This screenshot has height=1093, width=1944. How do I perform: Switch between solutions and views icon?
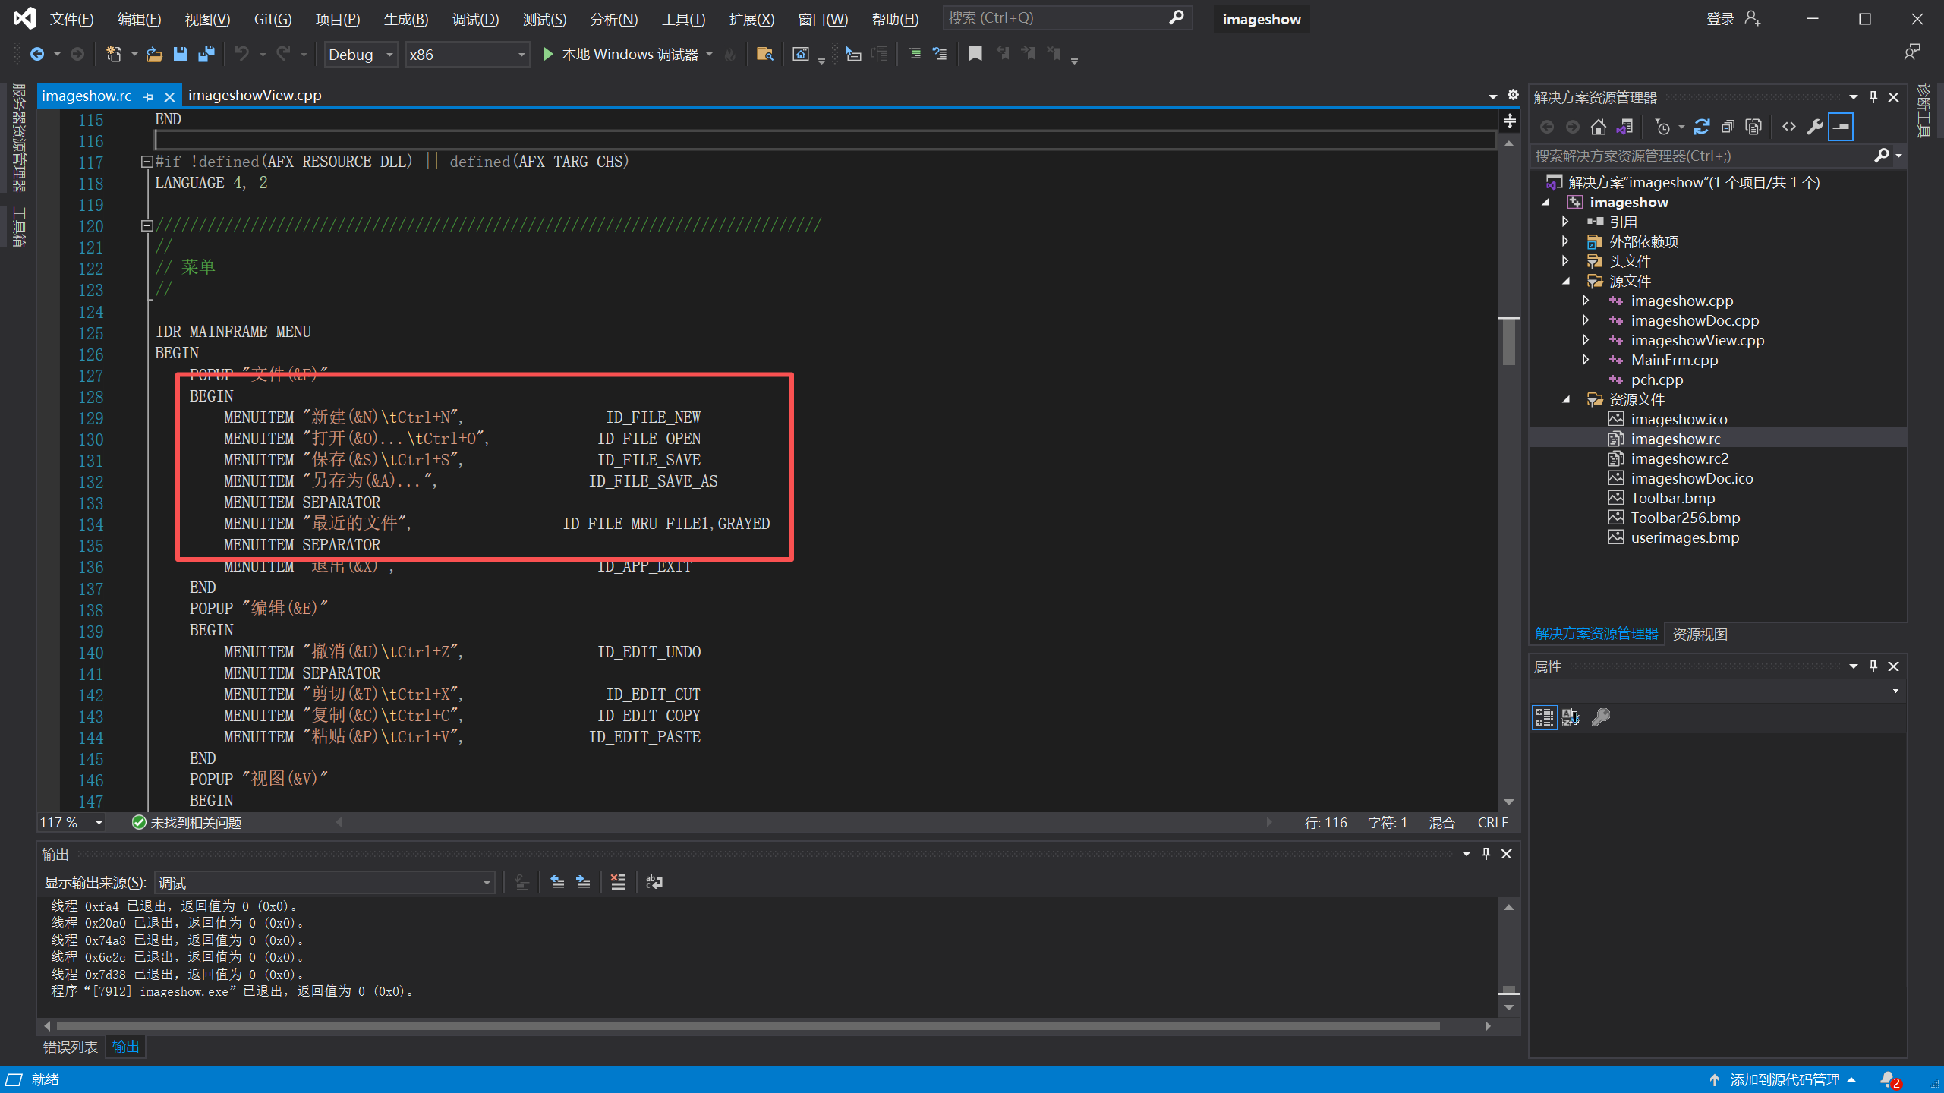click(1624, 127)
